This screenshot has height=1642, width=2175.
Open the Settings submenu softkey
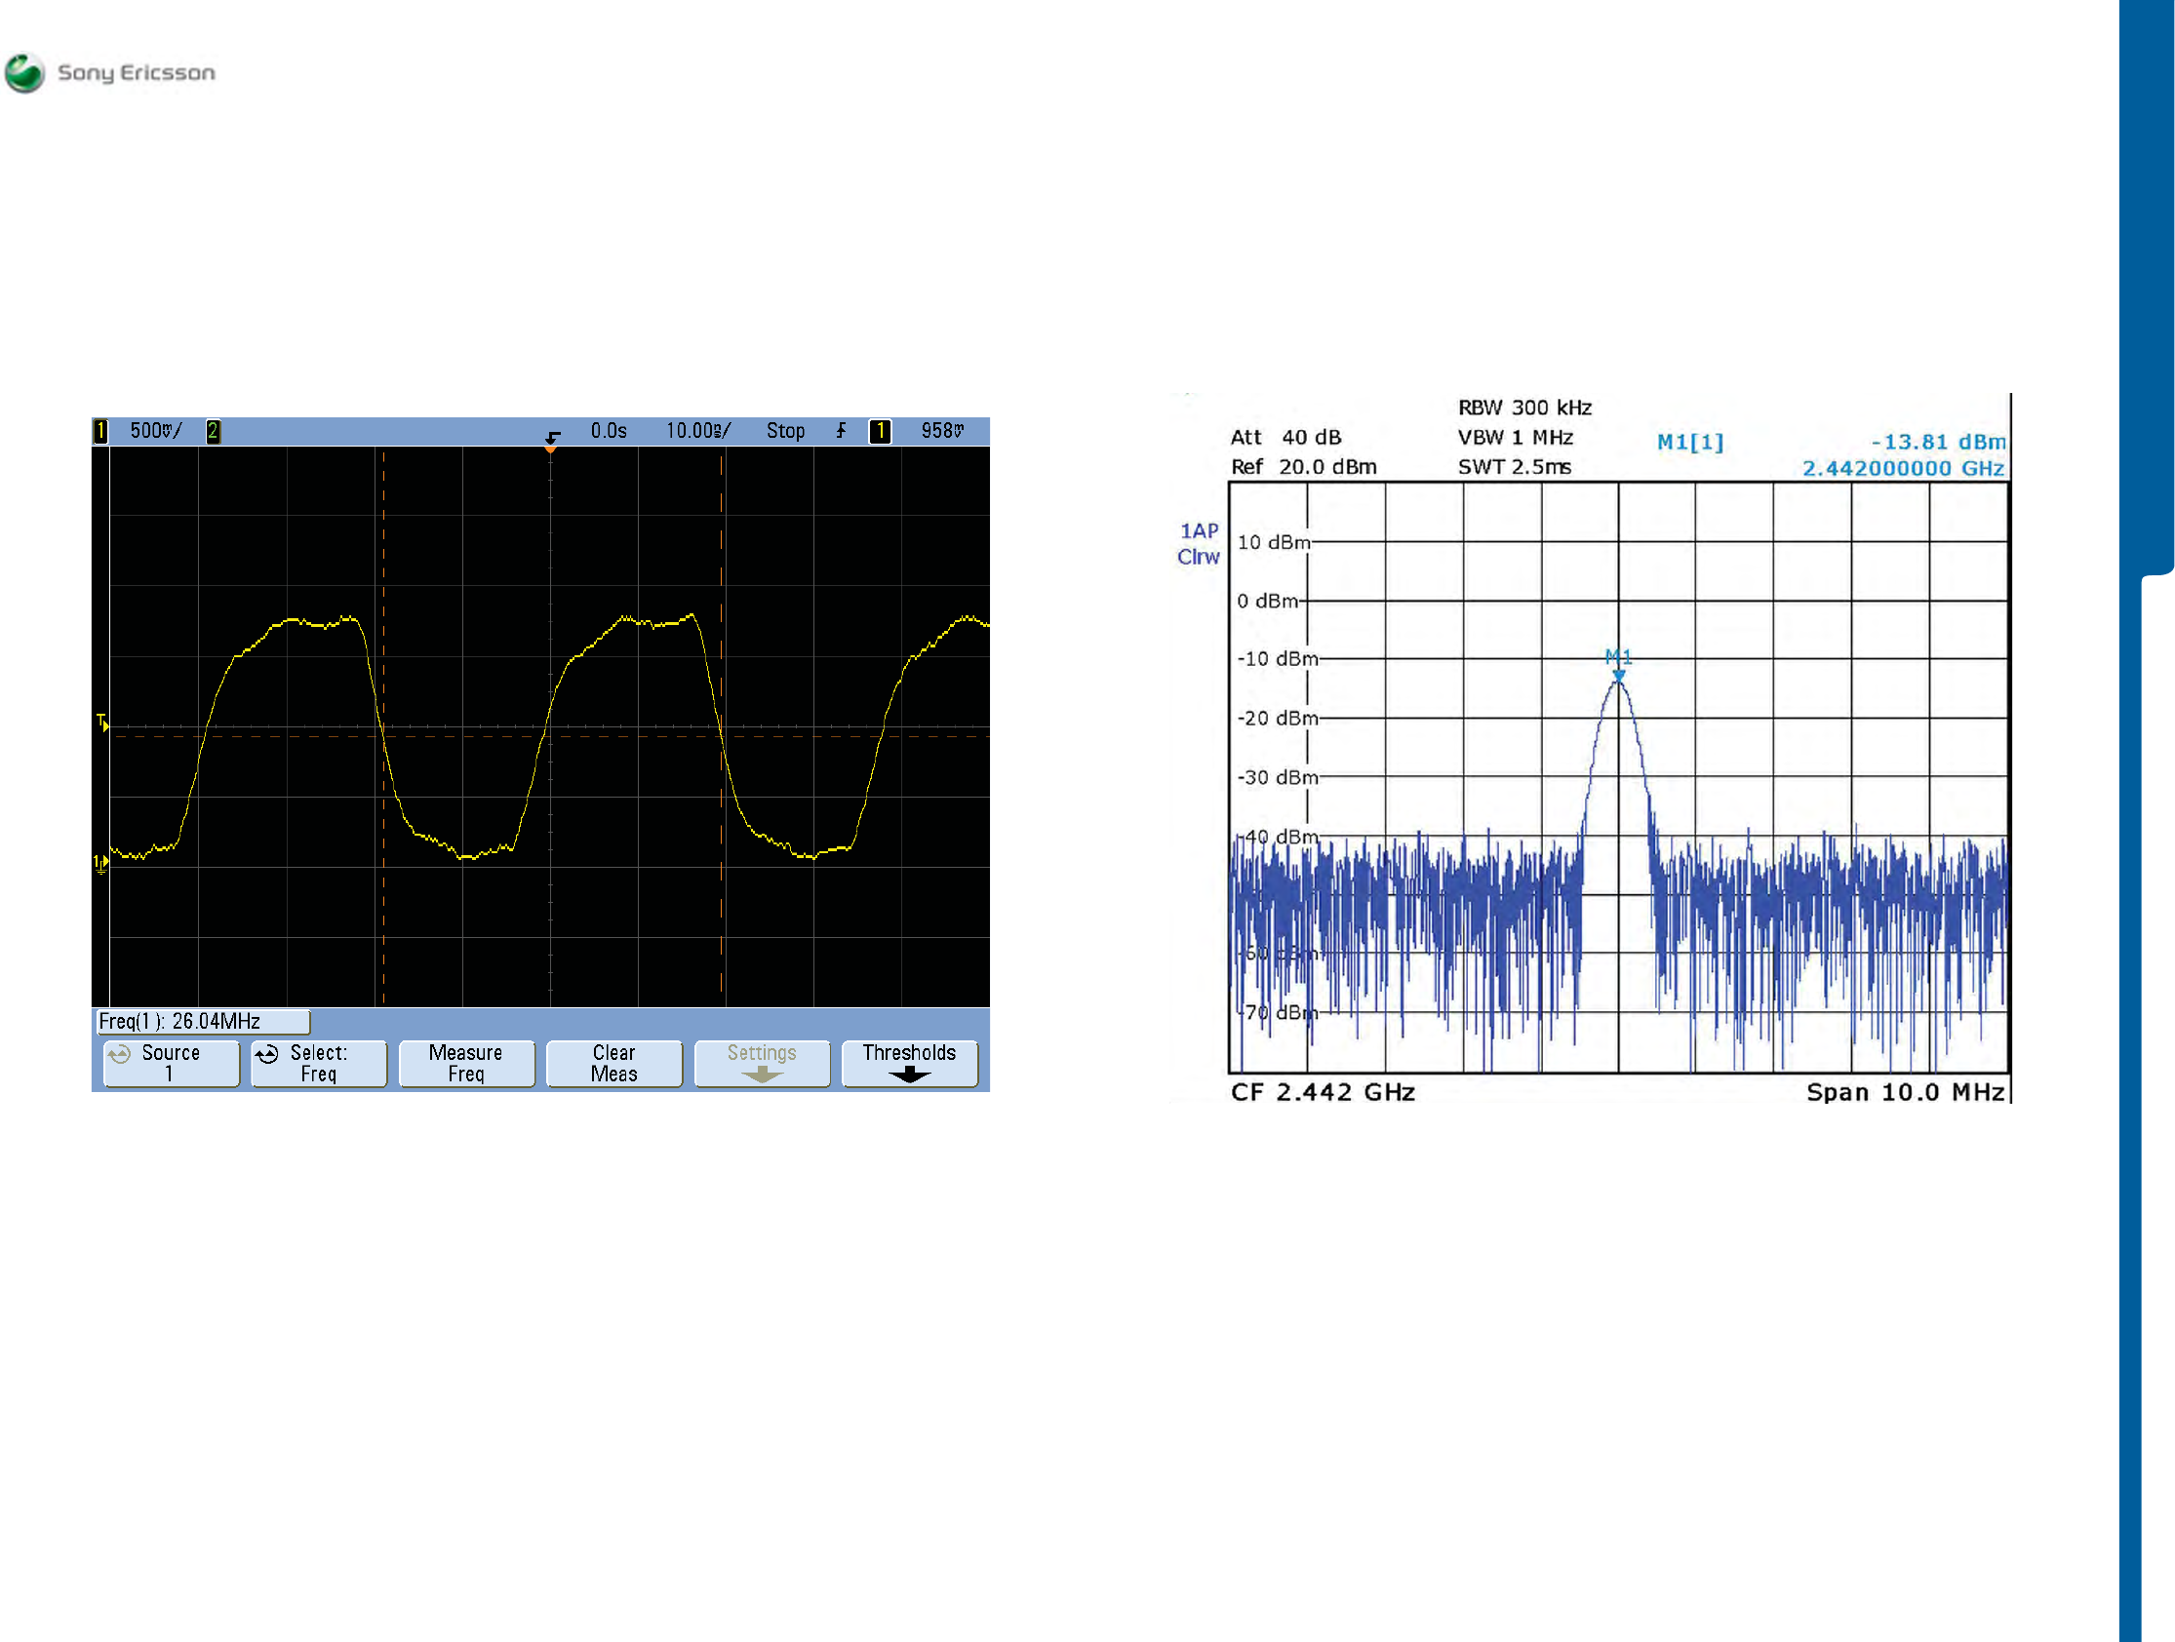click(762, 1063)
